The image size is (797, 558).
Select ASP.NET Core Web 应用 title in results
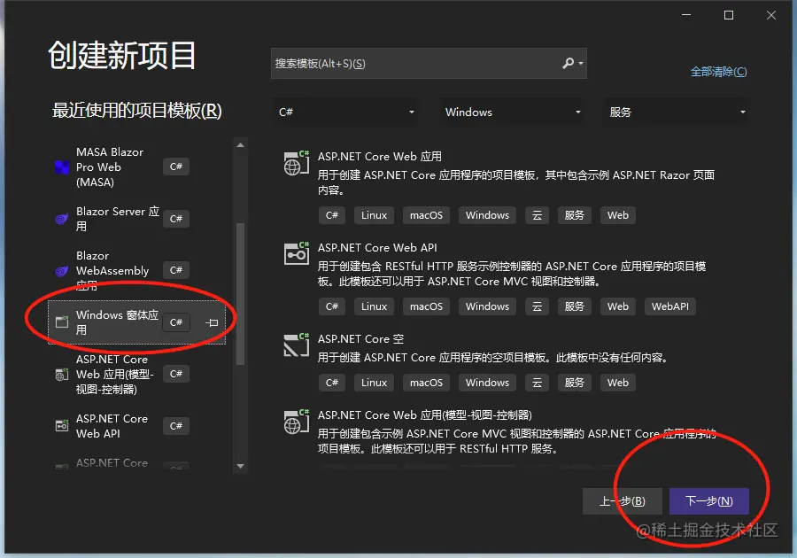pyautogui.click(x=380, y=157)
